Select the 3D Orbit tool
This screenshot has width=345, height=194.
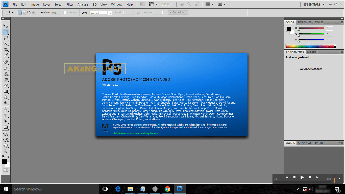tap(6, 140)
